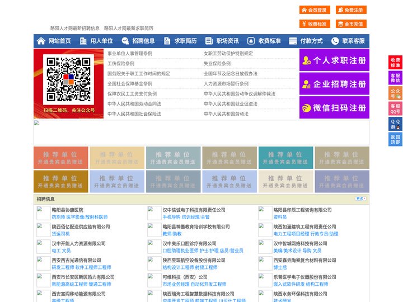Open 全国年节及纪念日放假办法 link

(x=231, y=73)
